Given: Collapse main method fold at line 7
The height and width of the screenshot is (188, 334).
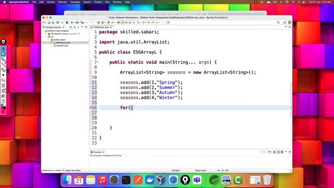Looking at the screenshot, I should coord(98,62).
